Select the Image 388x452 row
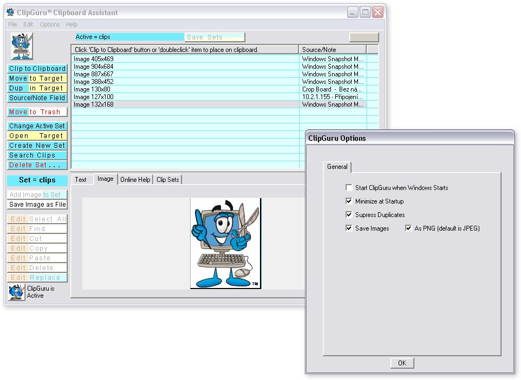 [x=225, y=82]
